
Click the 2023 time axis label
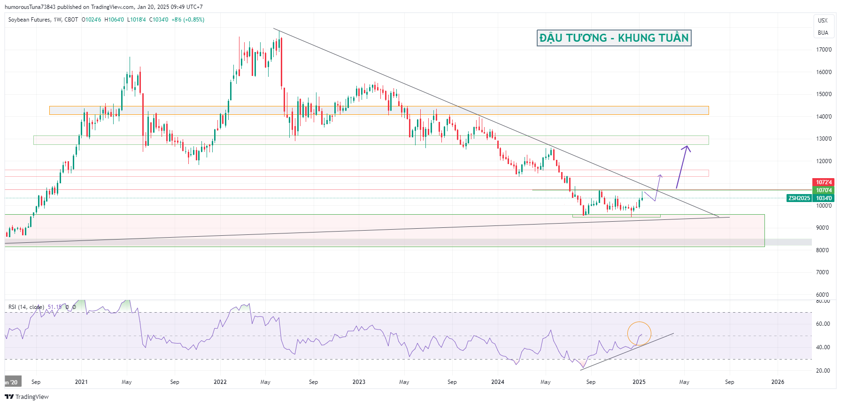click(359, 382)
